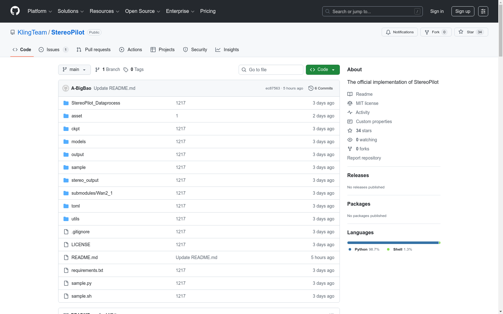This screenshot has width=503, height=314.
Task: Click the LICENSE file icon
Action: click(66, 245)
